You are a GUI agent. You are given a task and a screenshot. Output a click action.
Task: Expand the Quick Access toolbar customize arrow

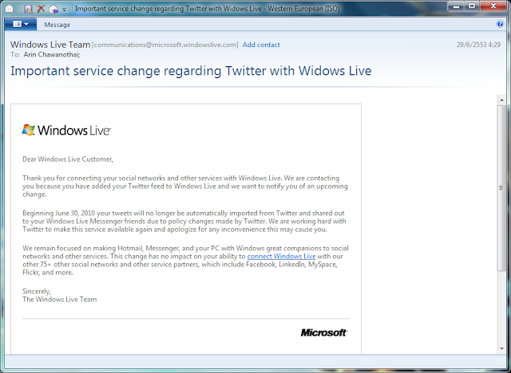[x=64, y=10]
